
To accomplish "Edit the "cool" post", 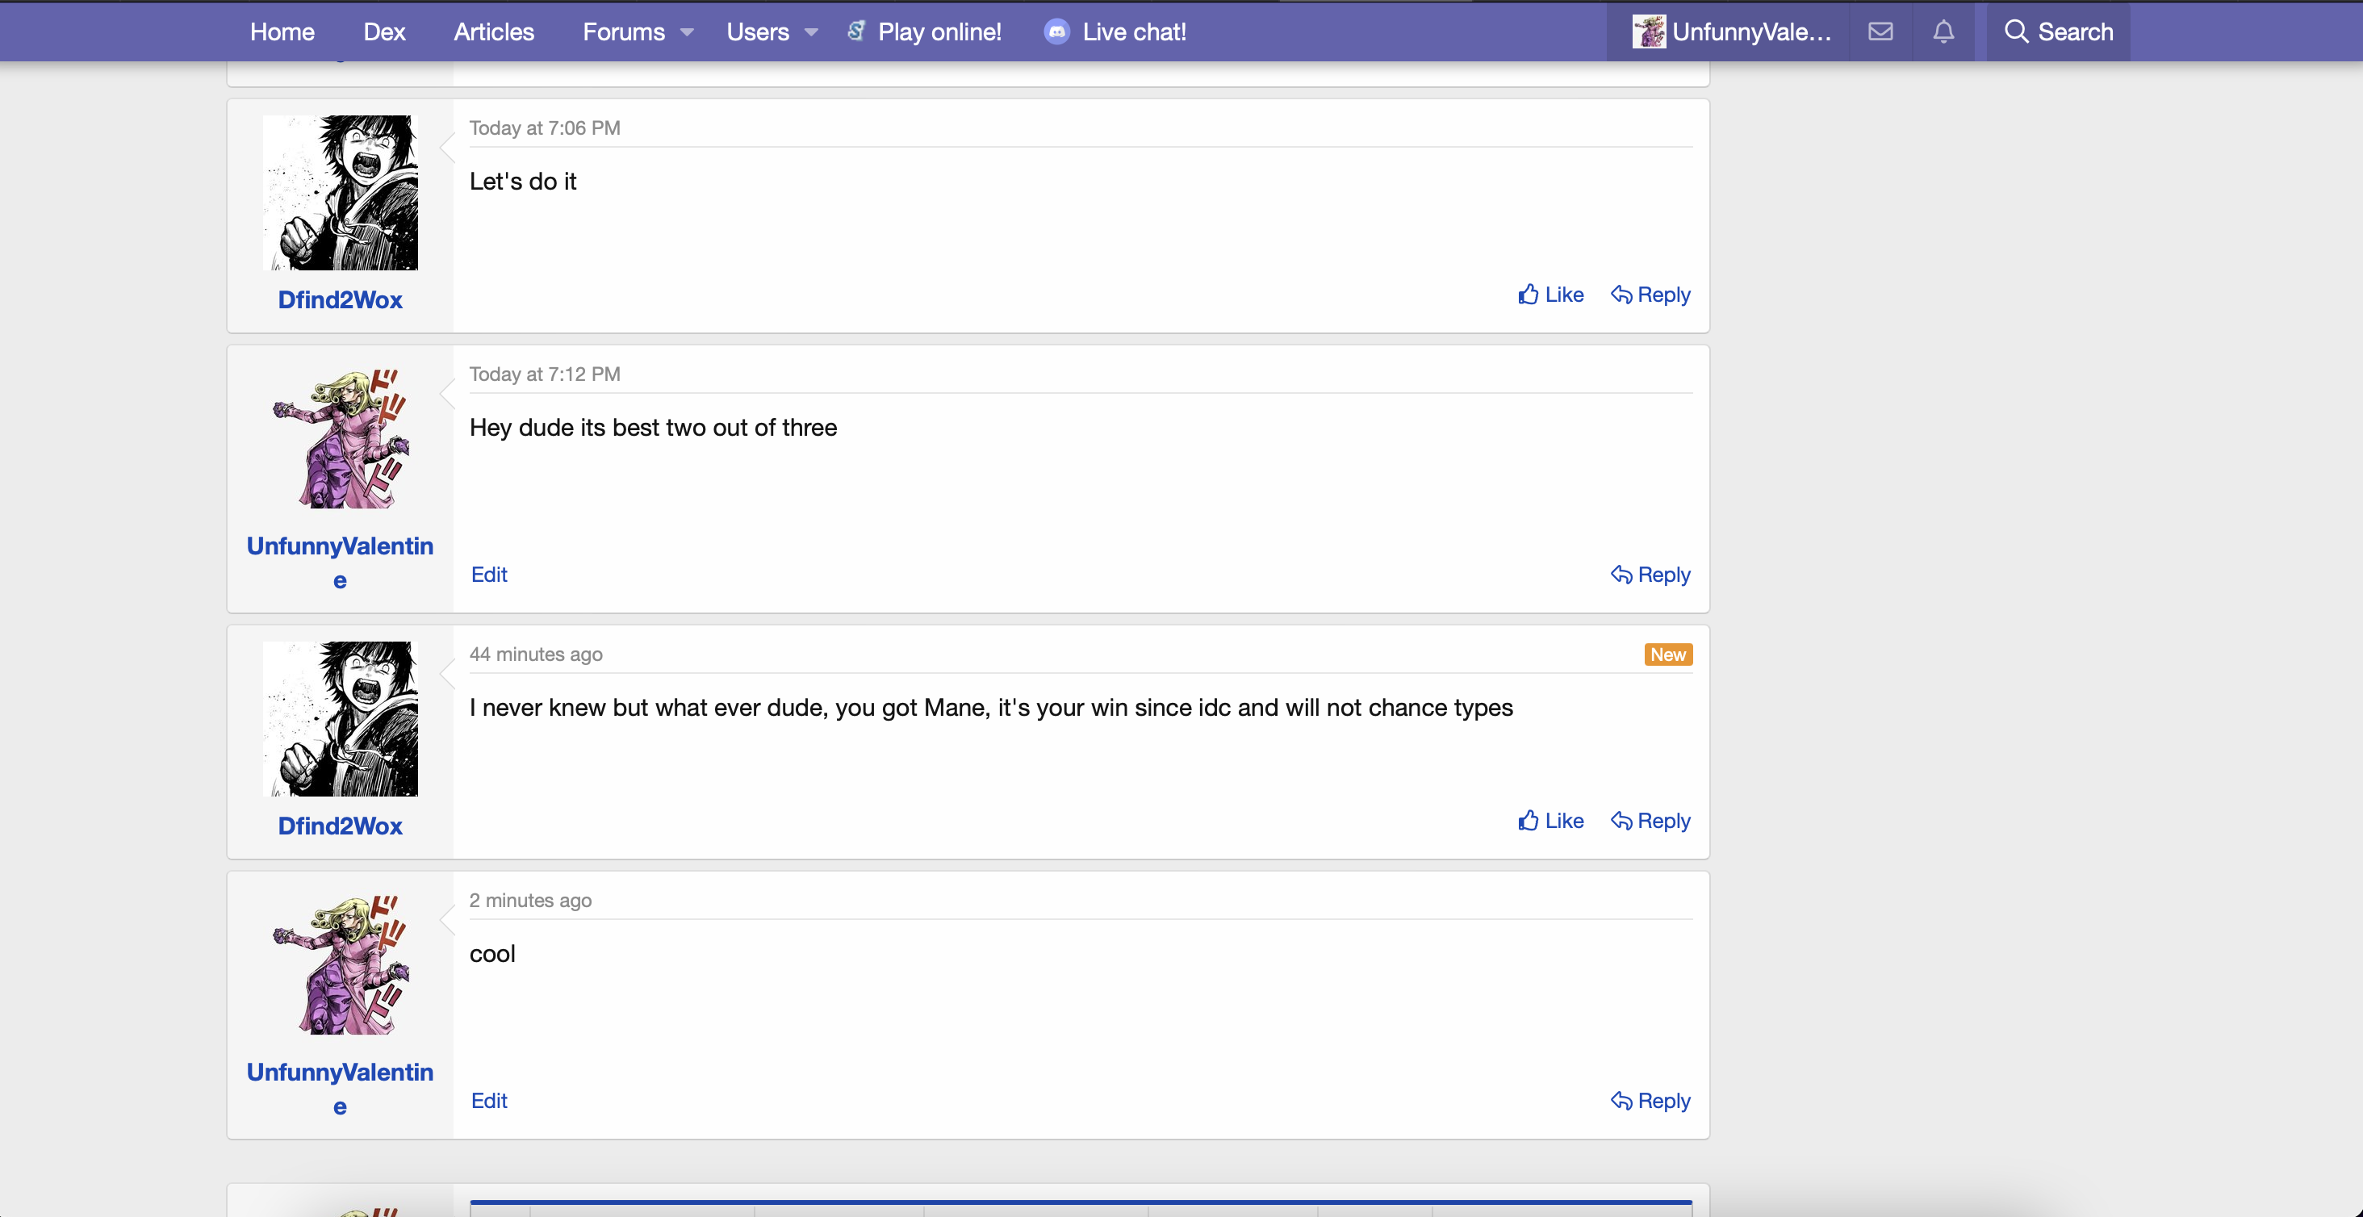I will tap(489, 1101).
